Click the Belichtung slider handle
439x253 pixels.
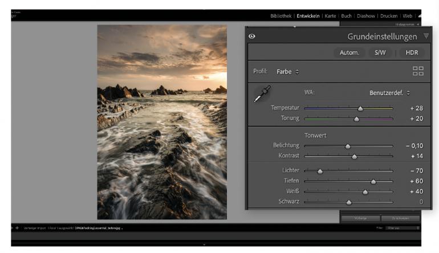[348, 146]
